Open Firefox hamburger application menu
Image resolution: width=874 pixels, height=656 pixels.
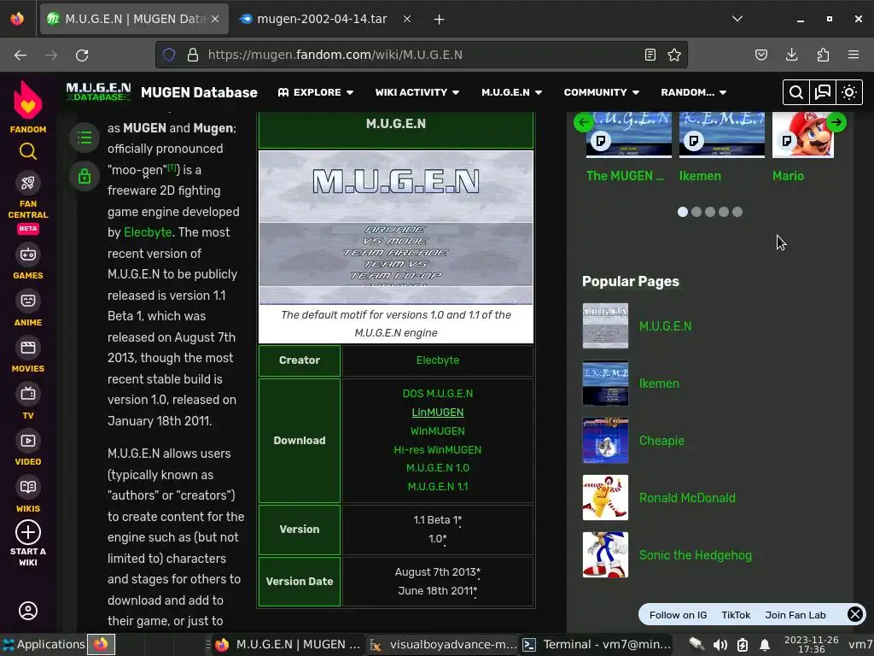pyautogui.click(x=854, y=55)
